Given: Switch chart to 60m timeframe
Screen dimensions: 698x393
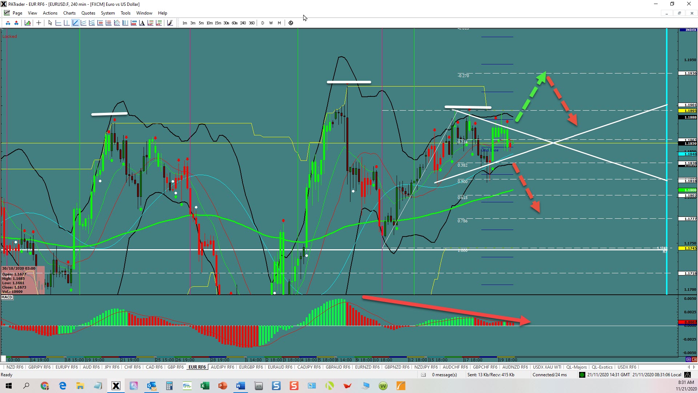Looking at the screenshot, I should (234, 23).
